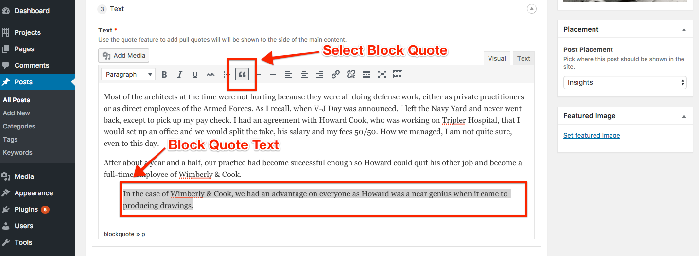The image size is (699, 256).
Task: Switch to the Text editor tab
Action: click(x=524, y=58)
